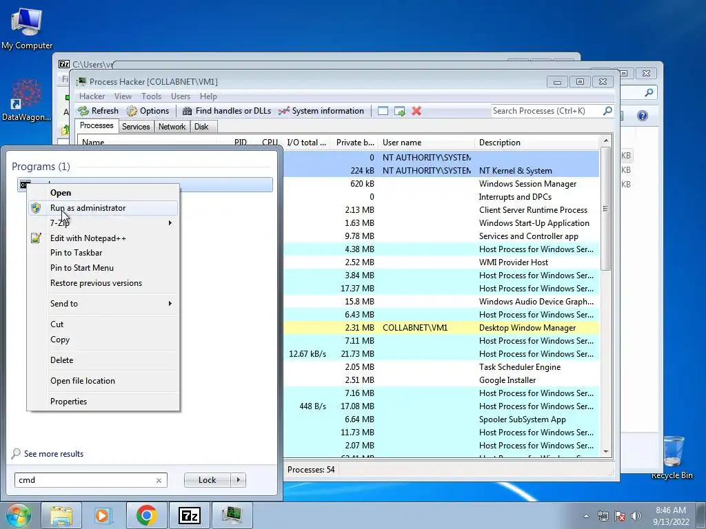Open the Recycle Bin desktop icon
706x529 pixels.
tap(672, 457)
